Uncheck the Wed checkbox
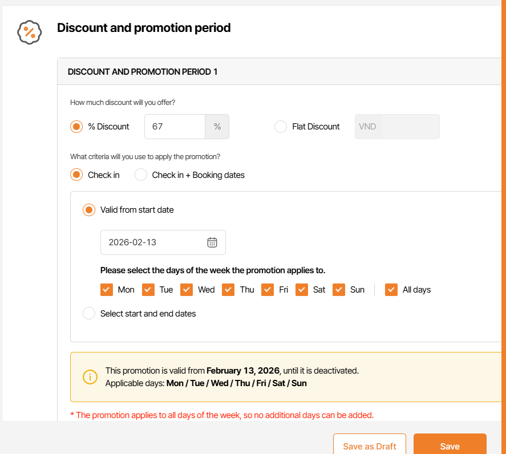Screen dimensions: 506x454 (187, 290)
